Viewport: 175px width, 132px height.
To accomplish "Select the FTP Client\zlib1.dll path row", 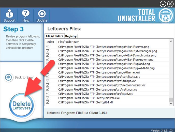I will pos(86,102).
